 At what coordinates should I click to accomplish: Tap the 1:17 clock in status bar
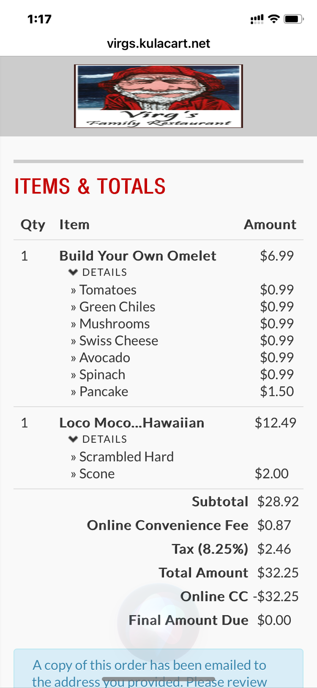[39, 19]
